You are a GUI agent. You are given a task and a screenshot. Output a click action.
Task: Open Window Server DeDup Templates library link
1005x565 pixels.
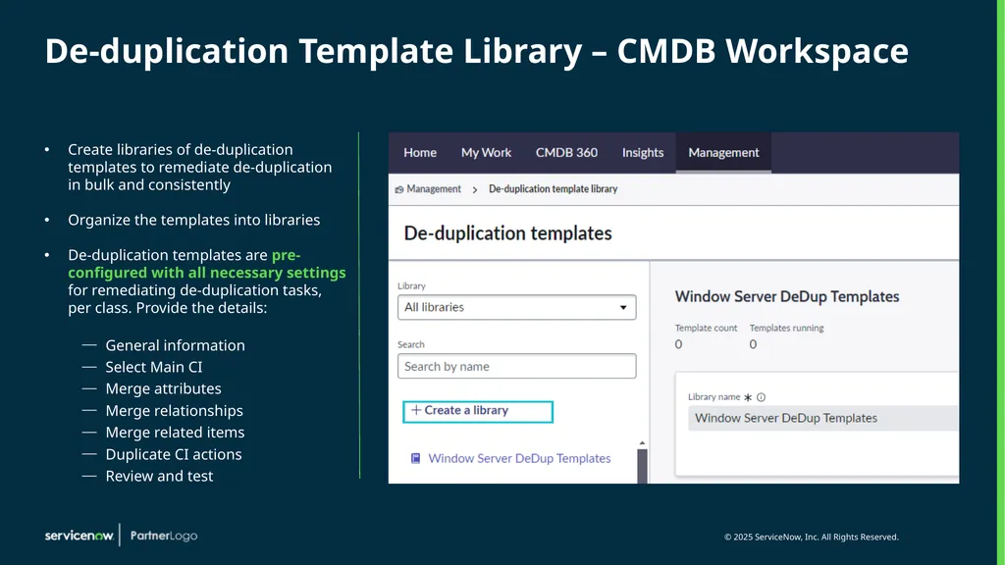pyautogui.click(x=519, y=459)
